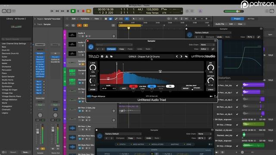Toggle the Inspector button in control bar

[x=9, y=11]
